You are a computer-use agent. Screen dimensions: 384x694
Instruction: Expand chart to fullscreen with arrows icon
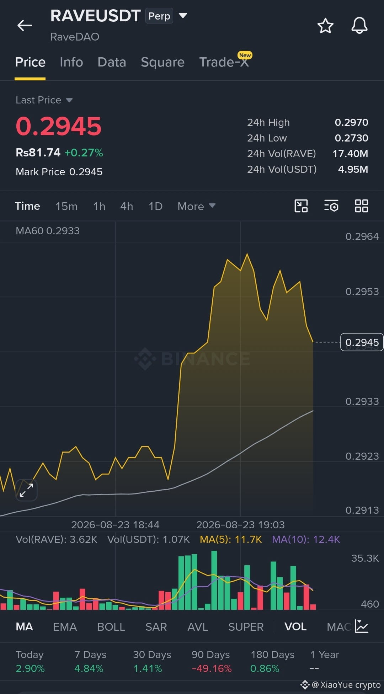click(26, 490)
